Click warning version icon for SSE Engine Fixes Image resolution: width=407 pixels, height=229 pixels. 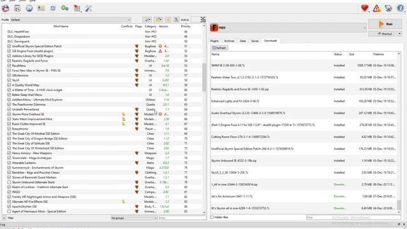click(x=160, y=51)
